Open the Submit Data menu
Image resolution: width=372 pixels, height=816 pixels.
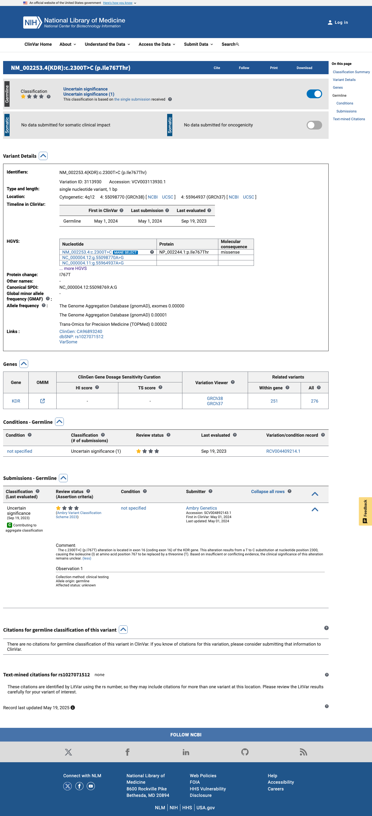point(198,44)
